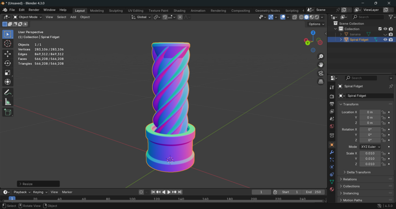396x209 pixels.
Task: Open the Particles properties tab
Action: (x=332, y=159)
